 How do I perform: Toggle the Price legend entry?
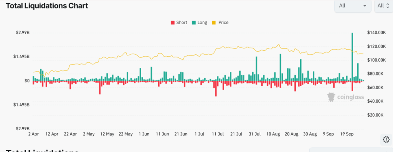click(220, 23)
